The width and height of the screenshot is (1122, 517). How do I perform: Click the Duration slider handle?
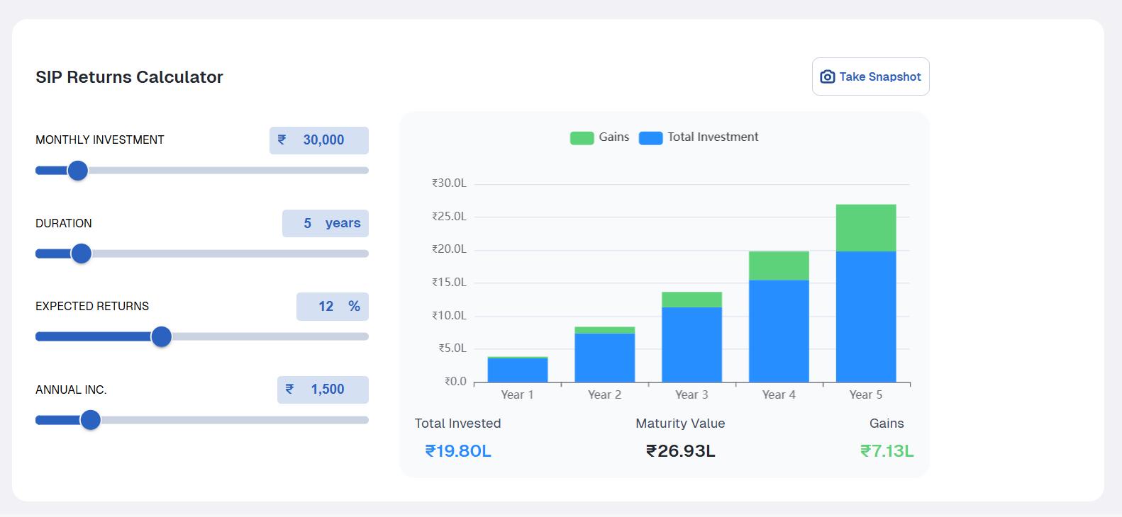pyautogui.click(x=82, y=254)
